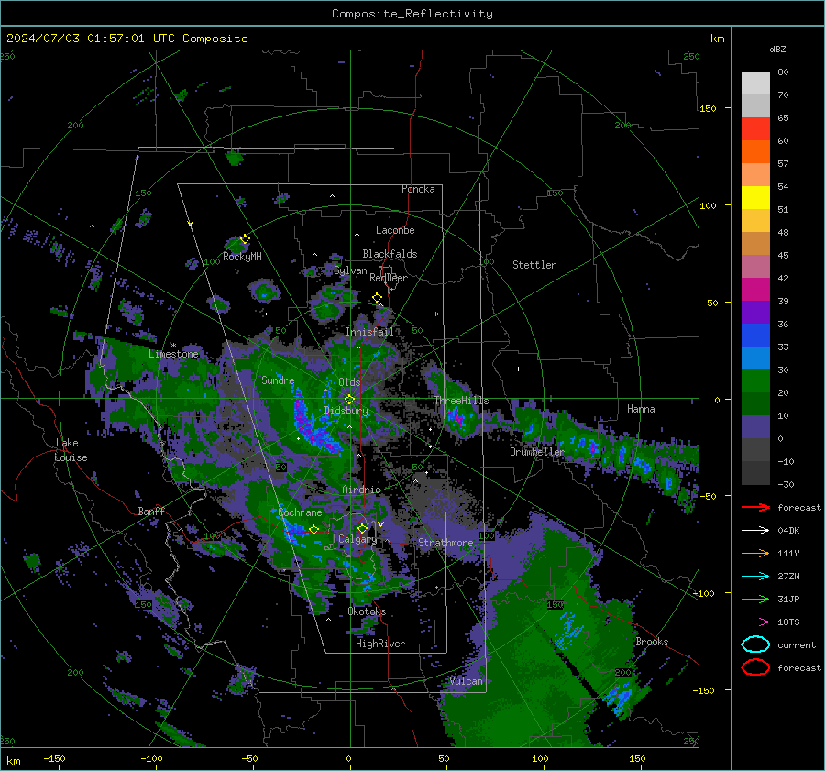
Task: Click the yellow diamond marker near RedDeer
Action: tap(378, 298)
